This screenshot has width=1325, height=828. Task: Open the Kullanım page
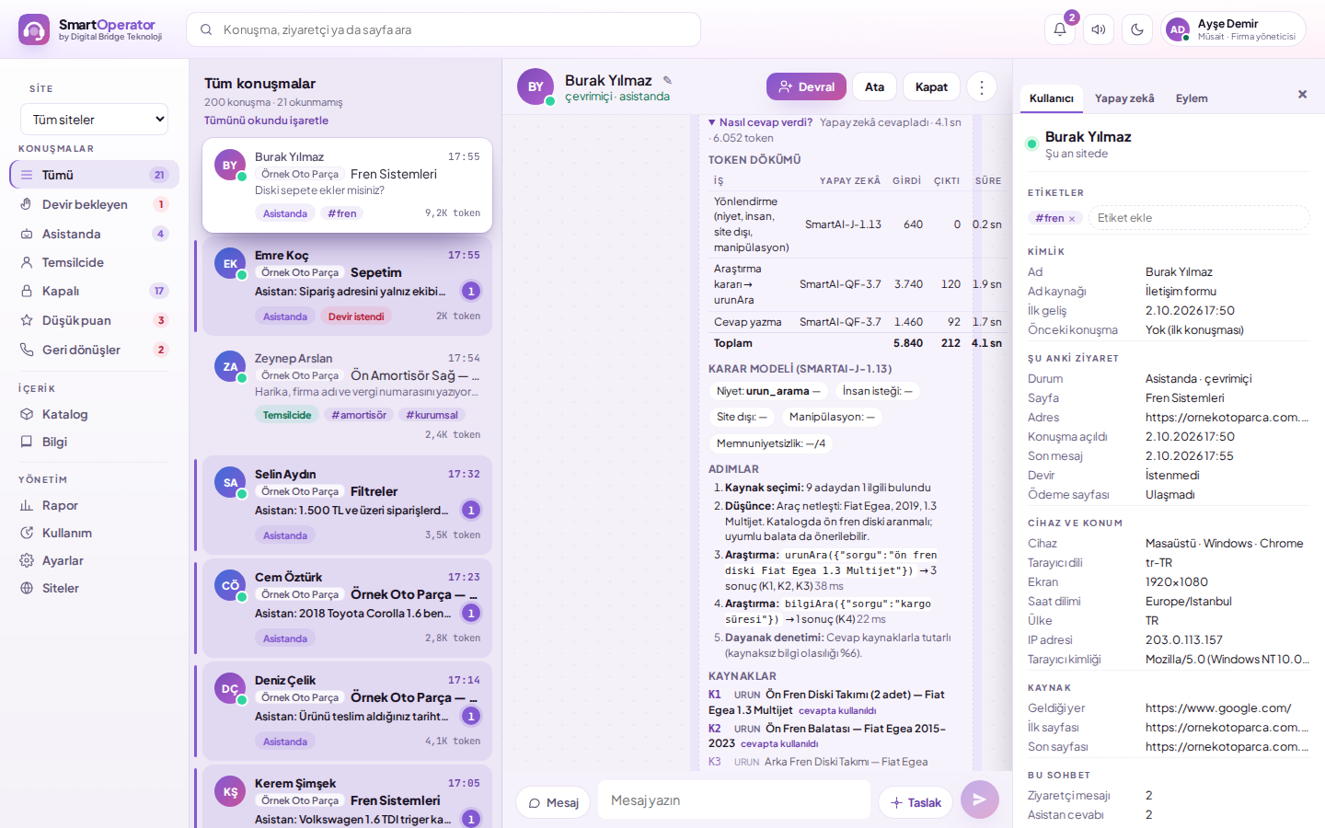click(94, 533)
